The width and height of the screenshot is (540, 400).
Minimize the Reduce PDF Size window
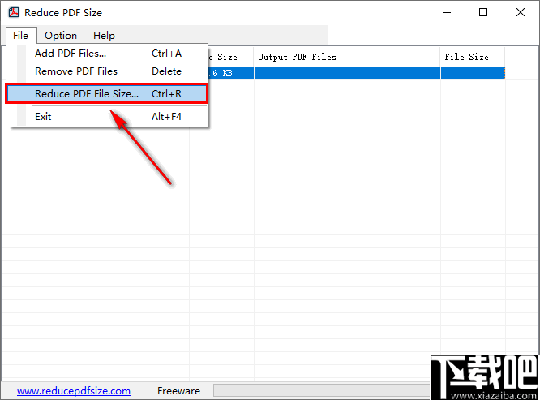(447, 13)
